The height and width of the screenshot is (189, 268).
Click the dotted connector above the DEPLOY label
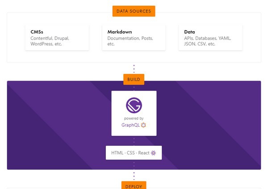point(134,175)
